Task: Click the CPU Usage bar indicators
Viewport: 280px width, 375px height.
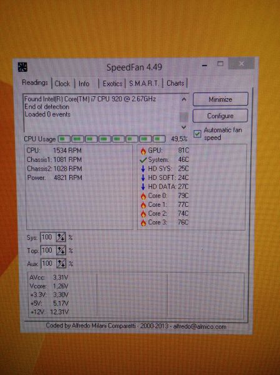Action: [112, 139]
